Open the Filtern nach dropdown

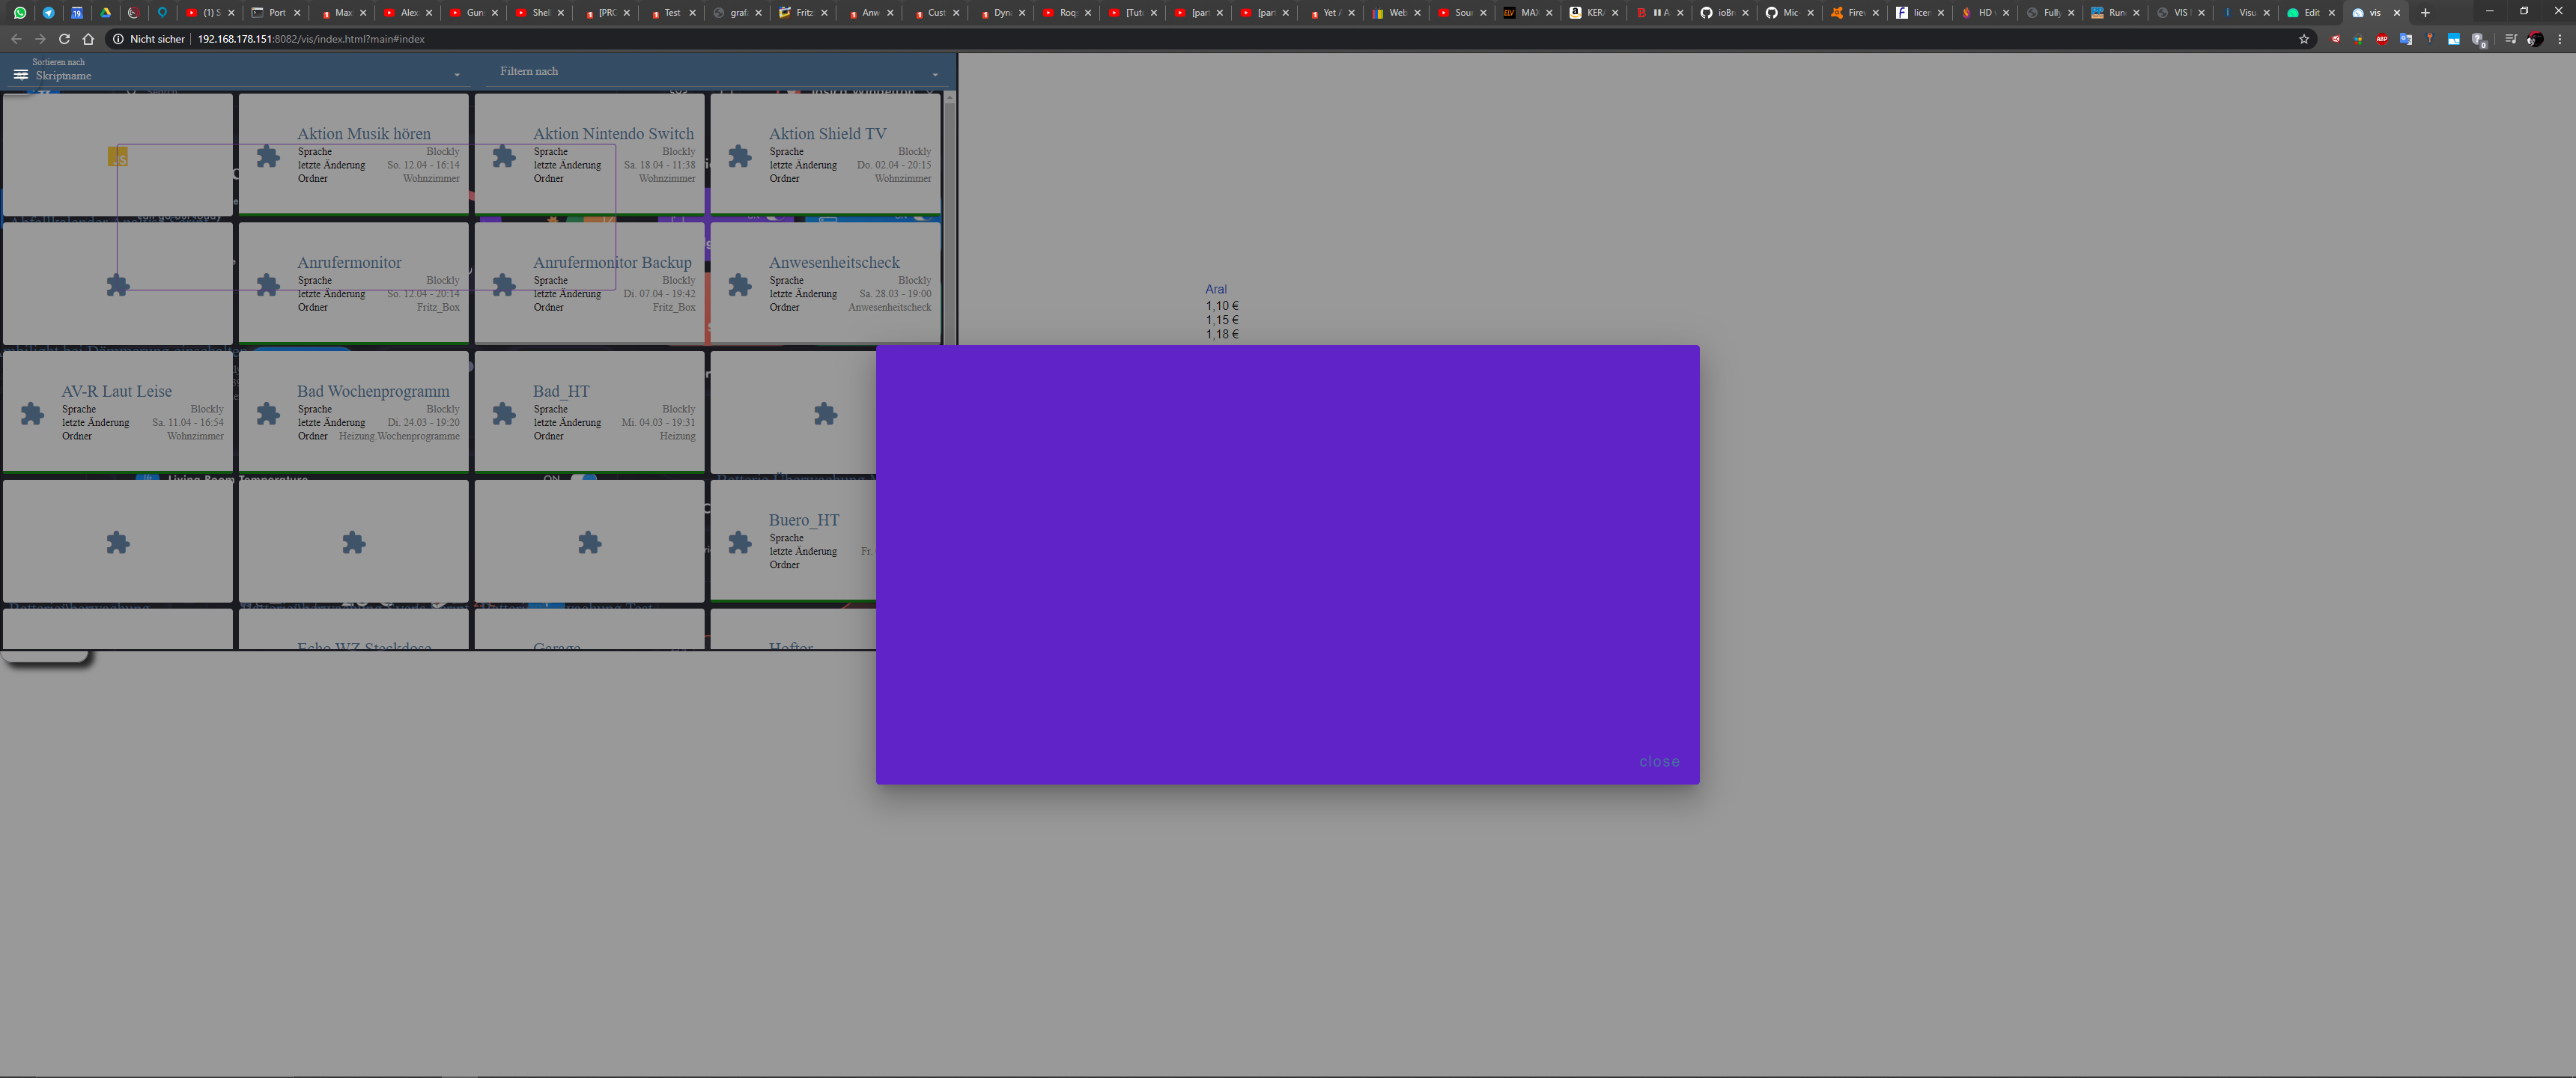click(935, 75)
